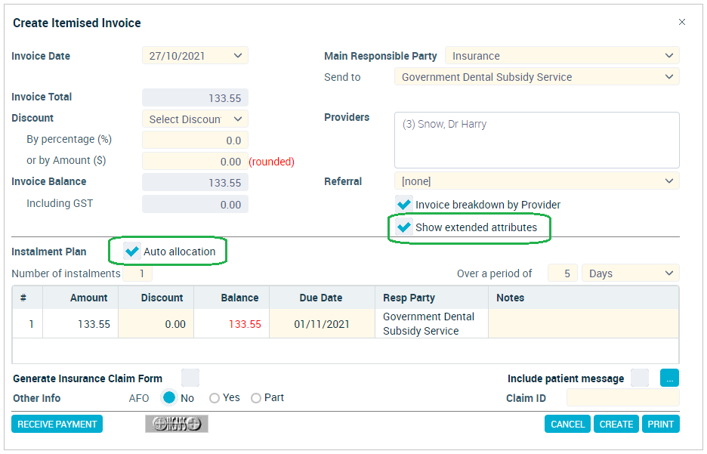This screenshot has height=454, width=707.
Task: Click the RECEIVE PAYMENT button
Action: (57, 424)
